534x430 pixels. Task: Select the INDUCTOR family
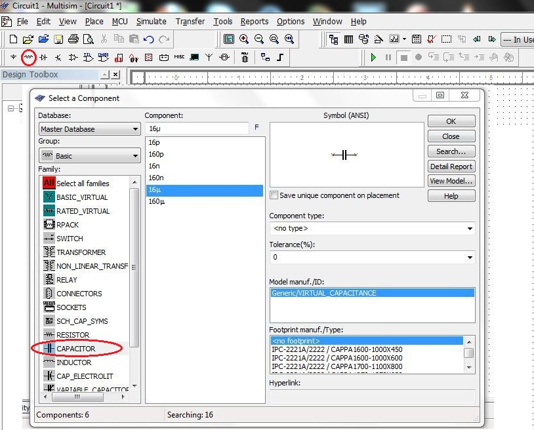pyautogui.click(x=74, y=362)
